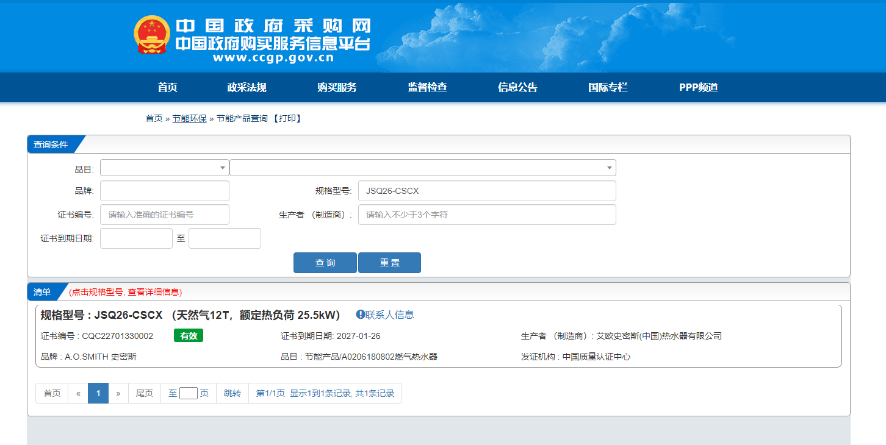Screen dimensions: 886x445
Task: Click the green 有效 status badge
Action: click(189, 336)
